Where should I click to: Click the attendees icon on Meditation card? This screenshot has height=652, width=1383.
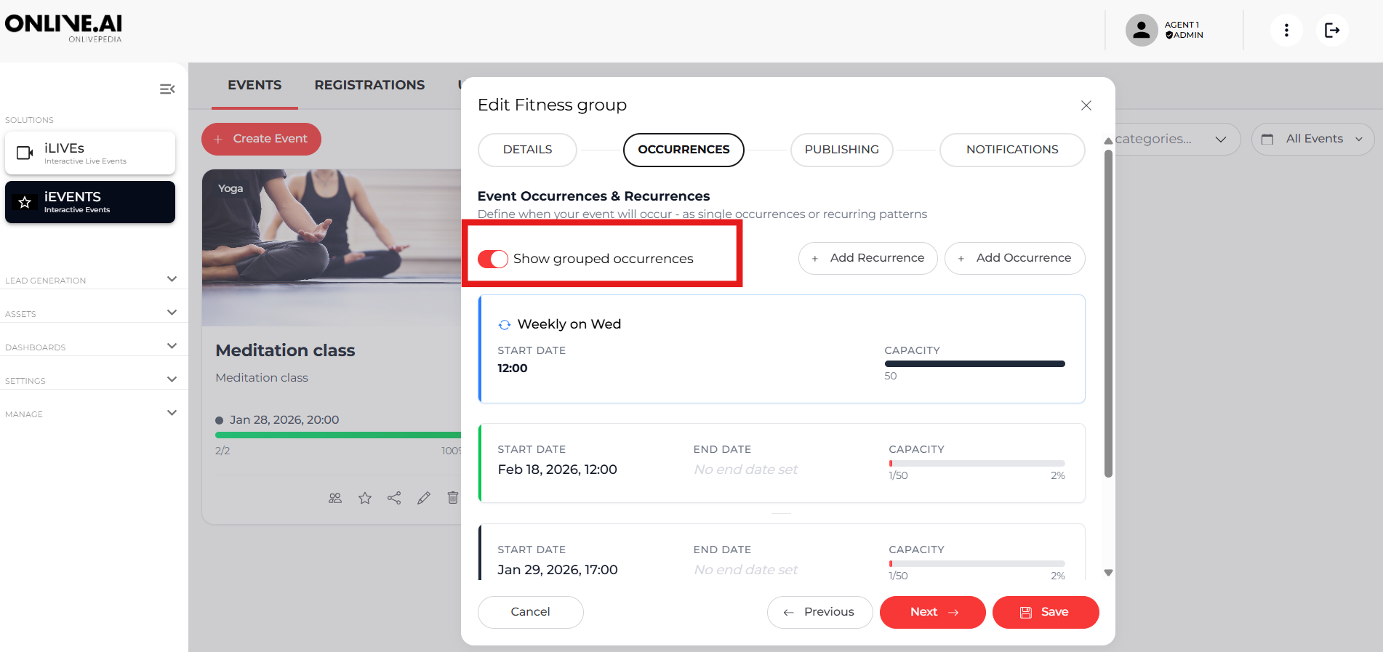pos(335,498)
